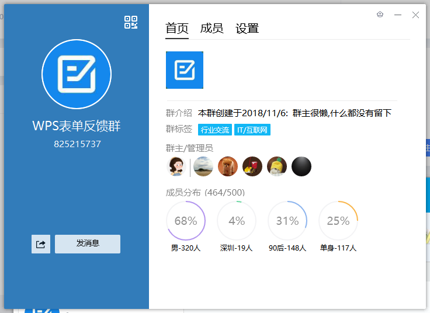Click the 90后-148人 label

point(287,248)
